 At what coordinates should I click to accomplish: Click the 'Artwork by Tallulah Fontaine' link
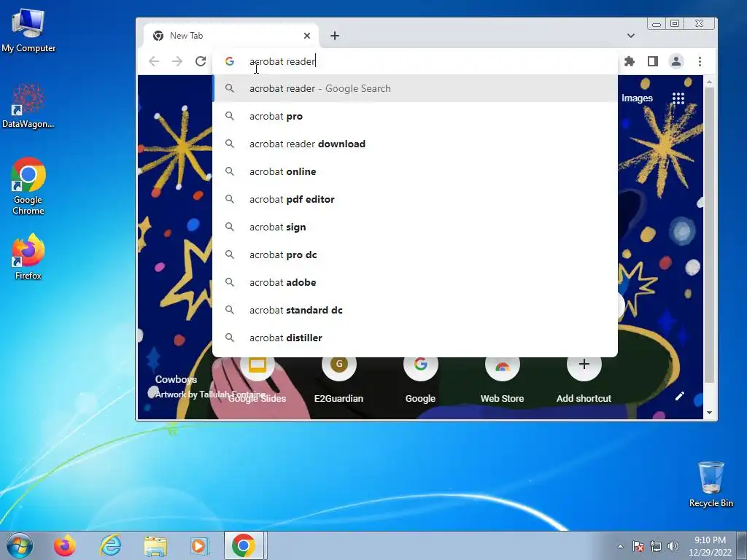tap(210, 394)
